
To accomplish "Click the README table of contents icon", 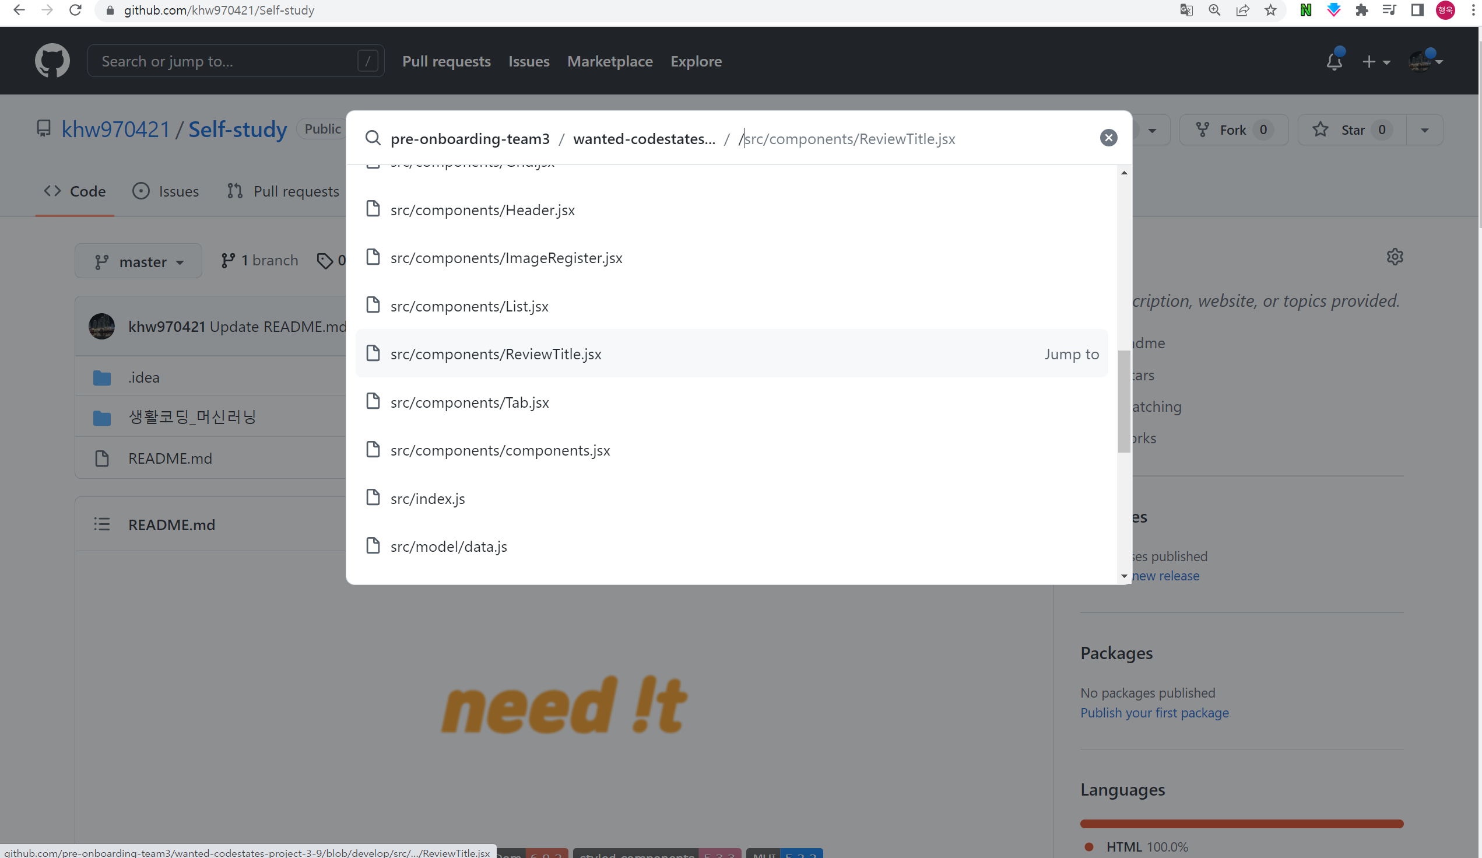I will point(102,524).
